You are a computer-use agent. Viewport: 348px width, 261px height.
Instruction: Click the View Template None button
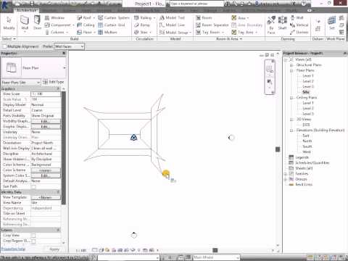46,197
